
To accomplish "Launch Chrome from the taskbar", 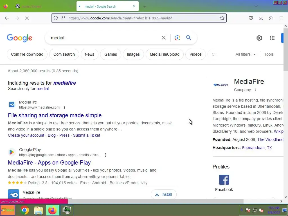I will [x=24, y=210].
